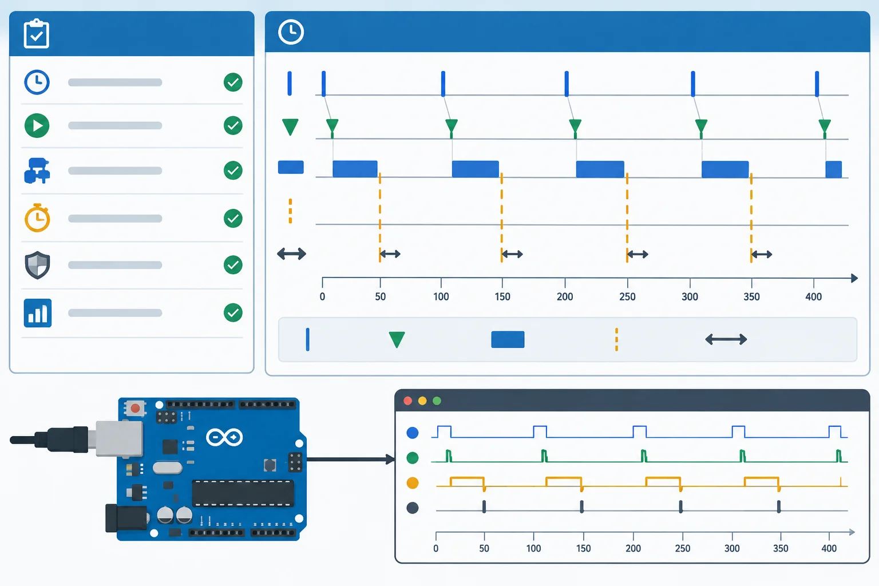
Task: Click the red reset button on the Arduino board
Action: [135, 408]
